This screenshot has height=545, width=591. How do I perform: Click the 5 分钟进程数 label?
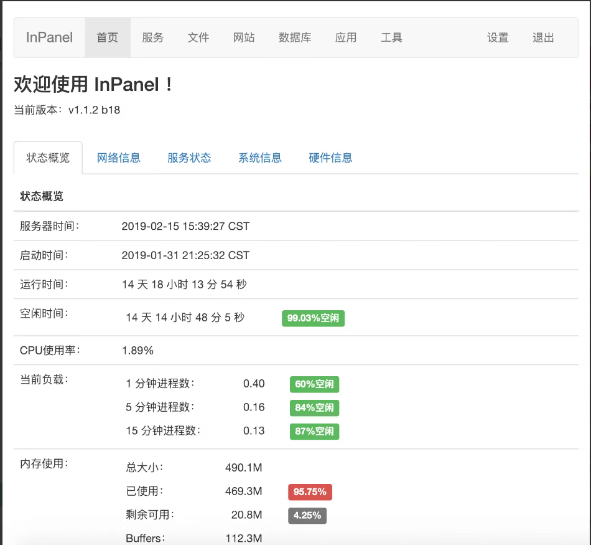160,407
